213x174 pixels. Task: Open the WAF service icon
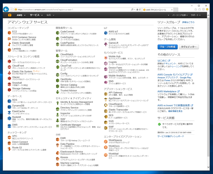click(58, 120)
